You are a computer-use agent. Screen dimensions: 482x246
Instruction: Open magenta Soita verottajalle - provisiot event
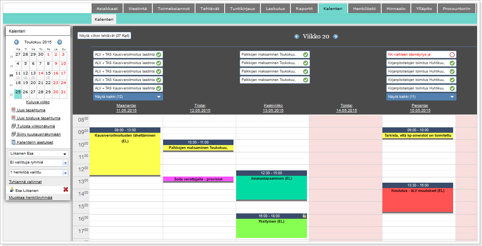(x=198, y=179)
